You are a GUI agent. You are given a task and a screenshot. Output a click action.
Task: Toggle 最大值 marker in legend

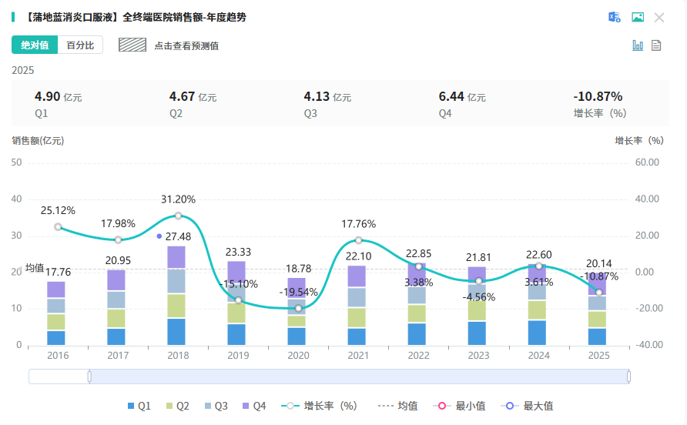click(527, 407)
